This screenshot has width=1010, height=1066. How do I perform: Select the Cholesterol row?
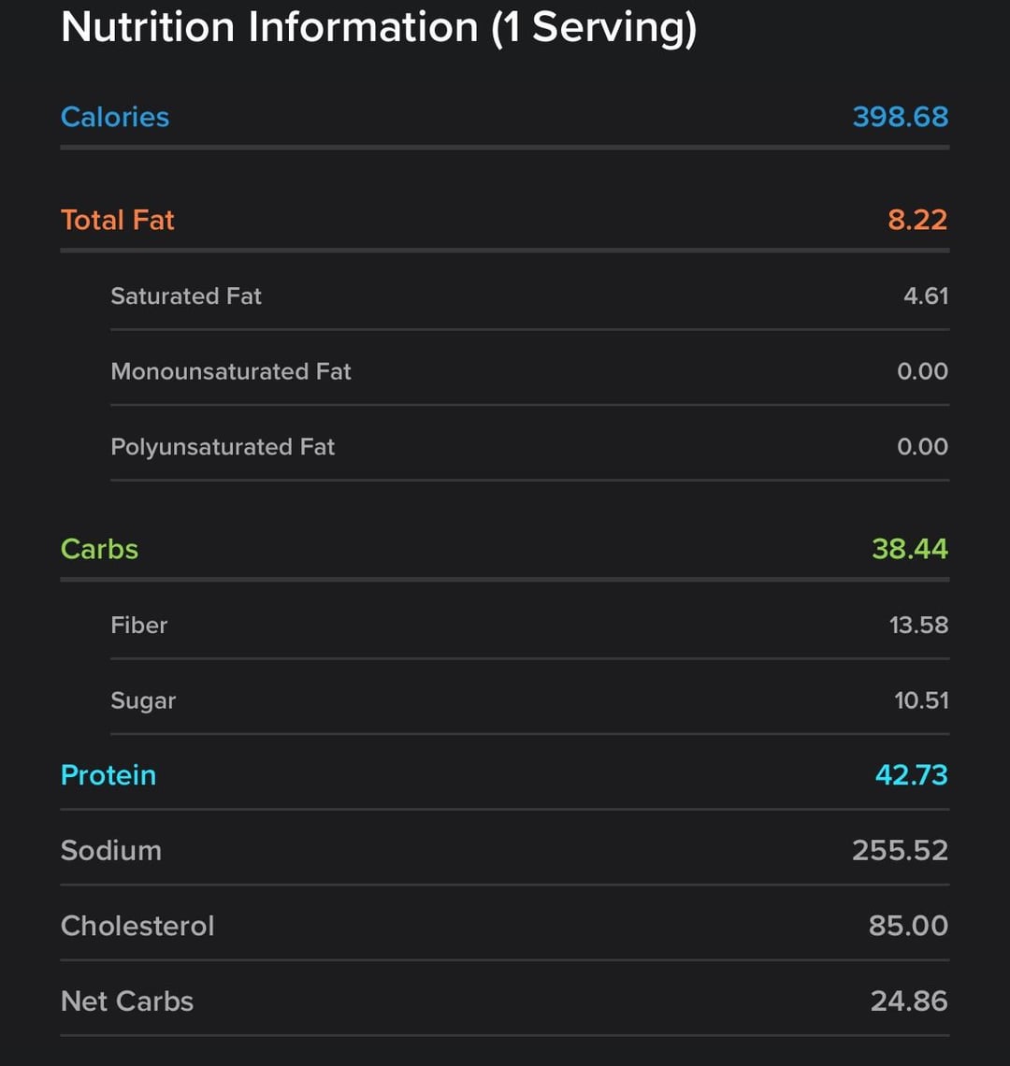coord(505,926)
